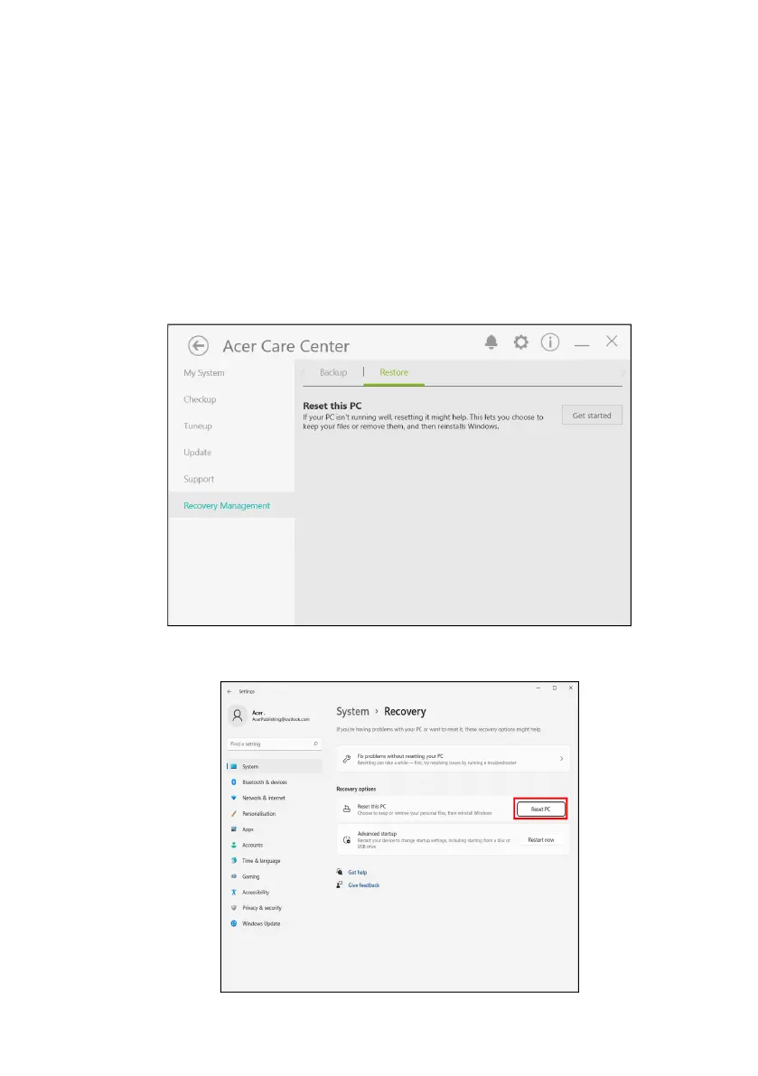Open the notifications bell in Acer Care Center

point(491,342)
